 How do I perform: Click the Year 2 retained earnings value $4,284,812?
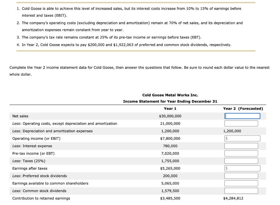tap(233, 198)
